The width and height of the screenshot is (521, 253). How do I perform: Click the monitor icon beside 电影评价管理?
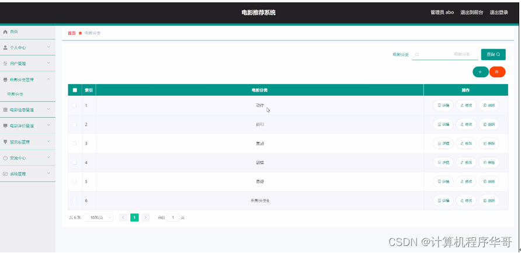(5, 126)
